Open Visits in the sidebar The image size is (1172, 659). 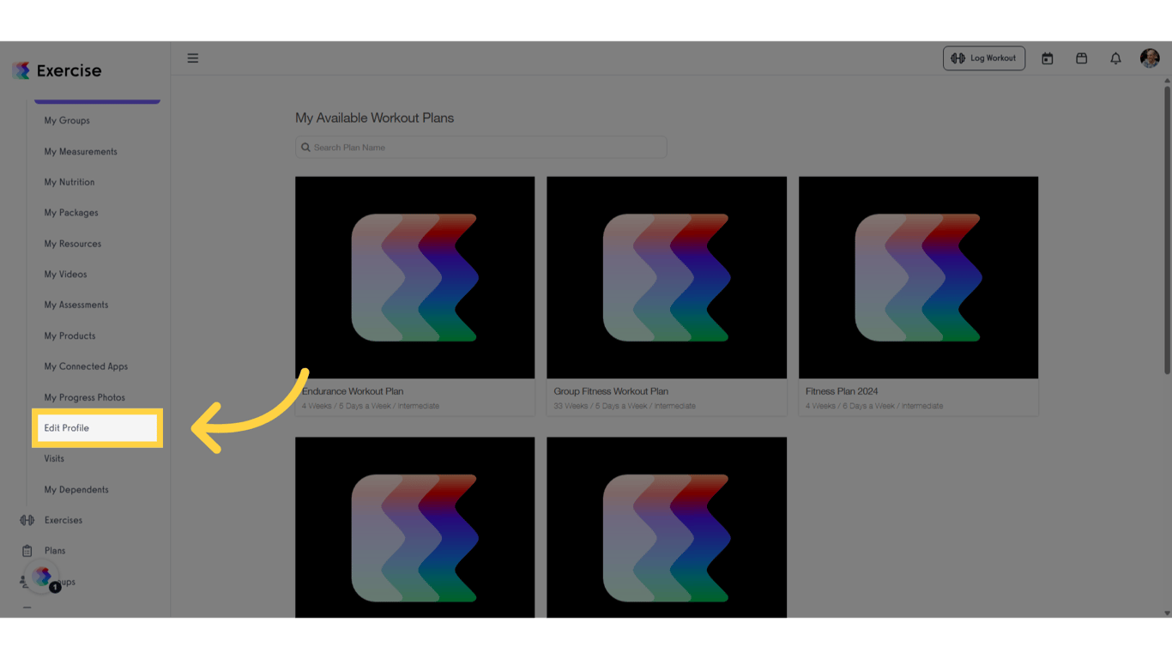coord(54,459)
